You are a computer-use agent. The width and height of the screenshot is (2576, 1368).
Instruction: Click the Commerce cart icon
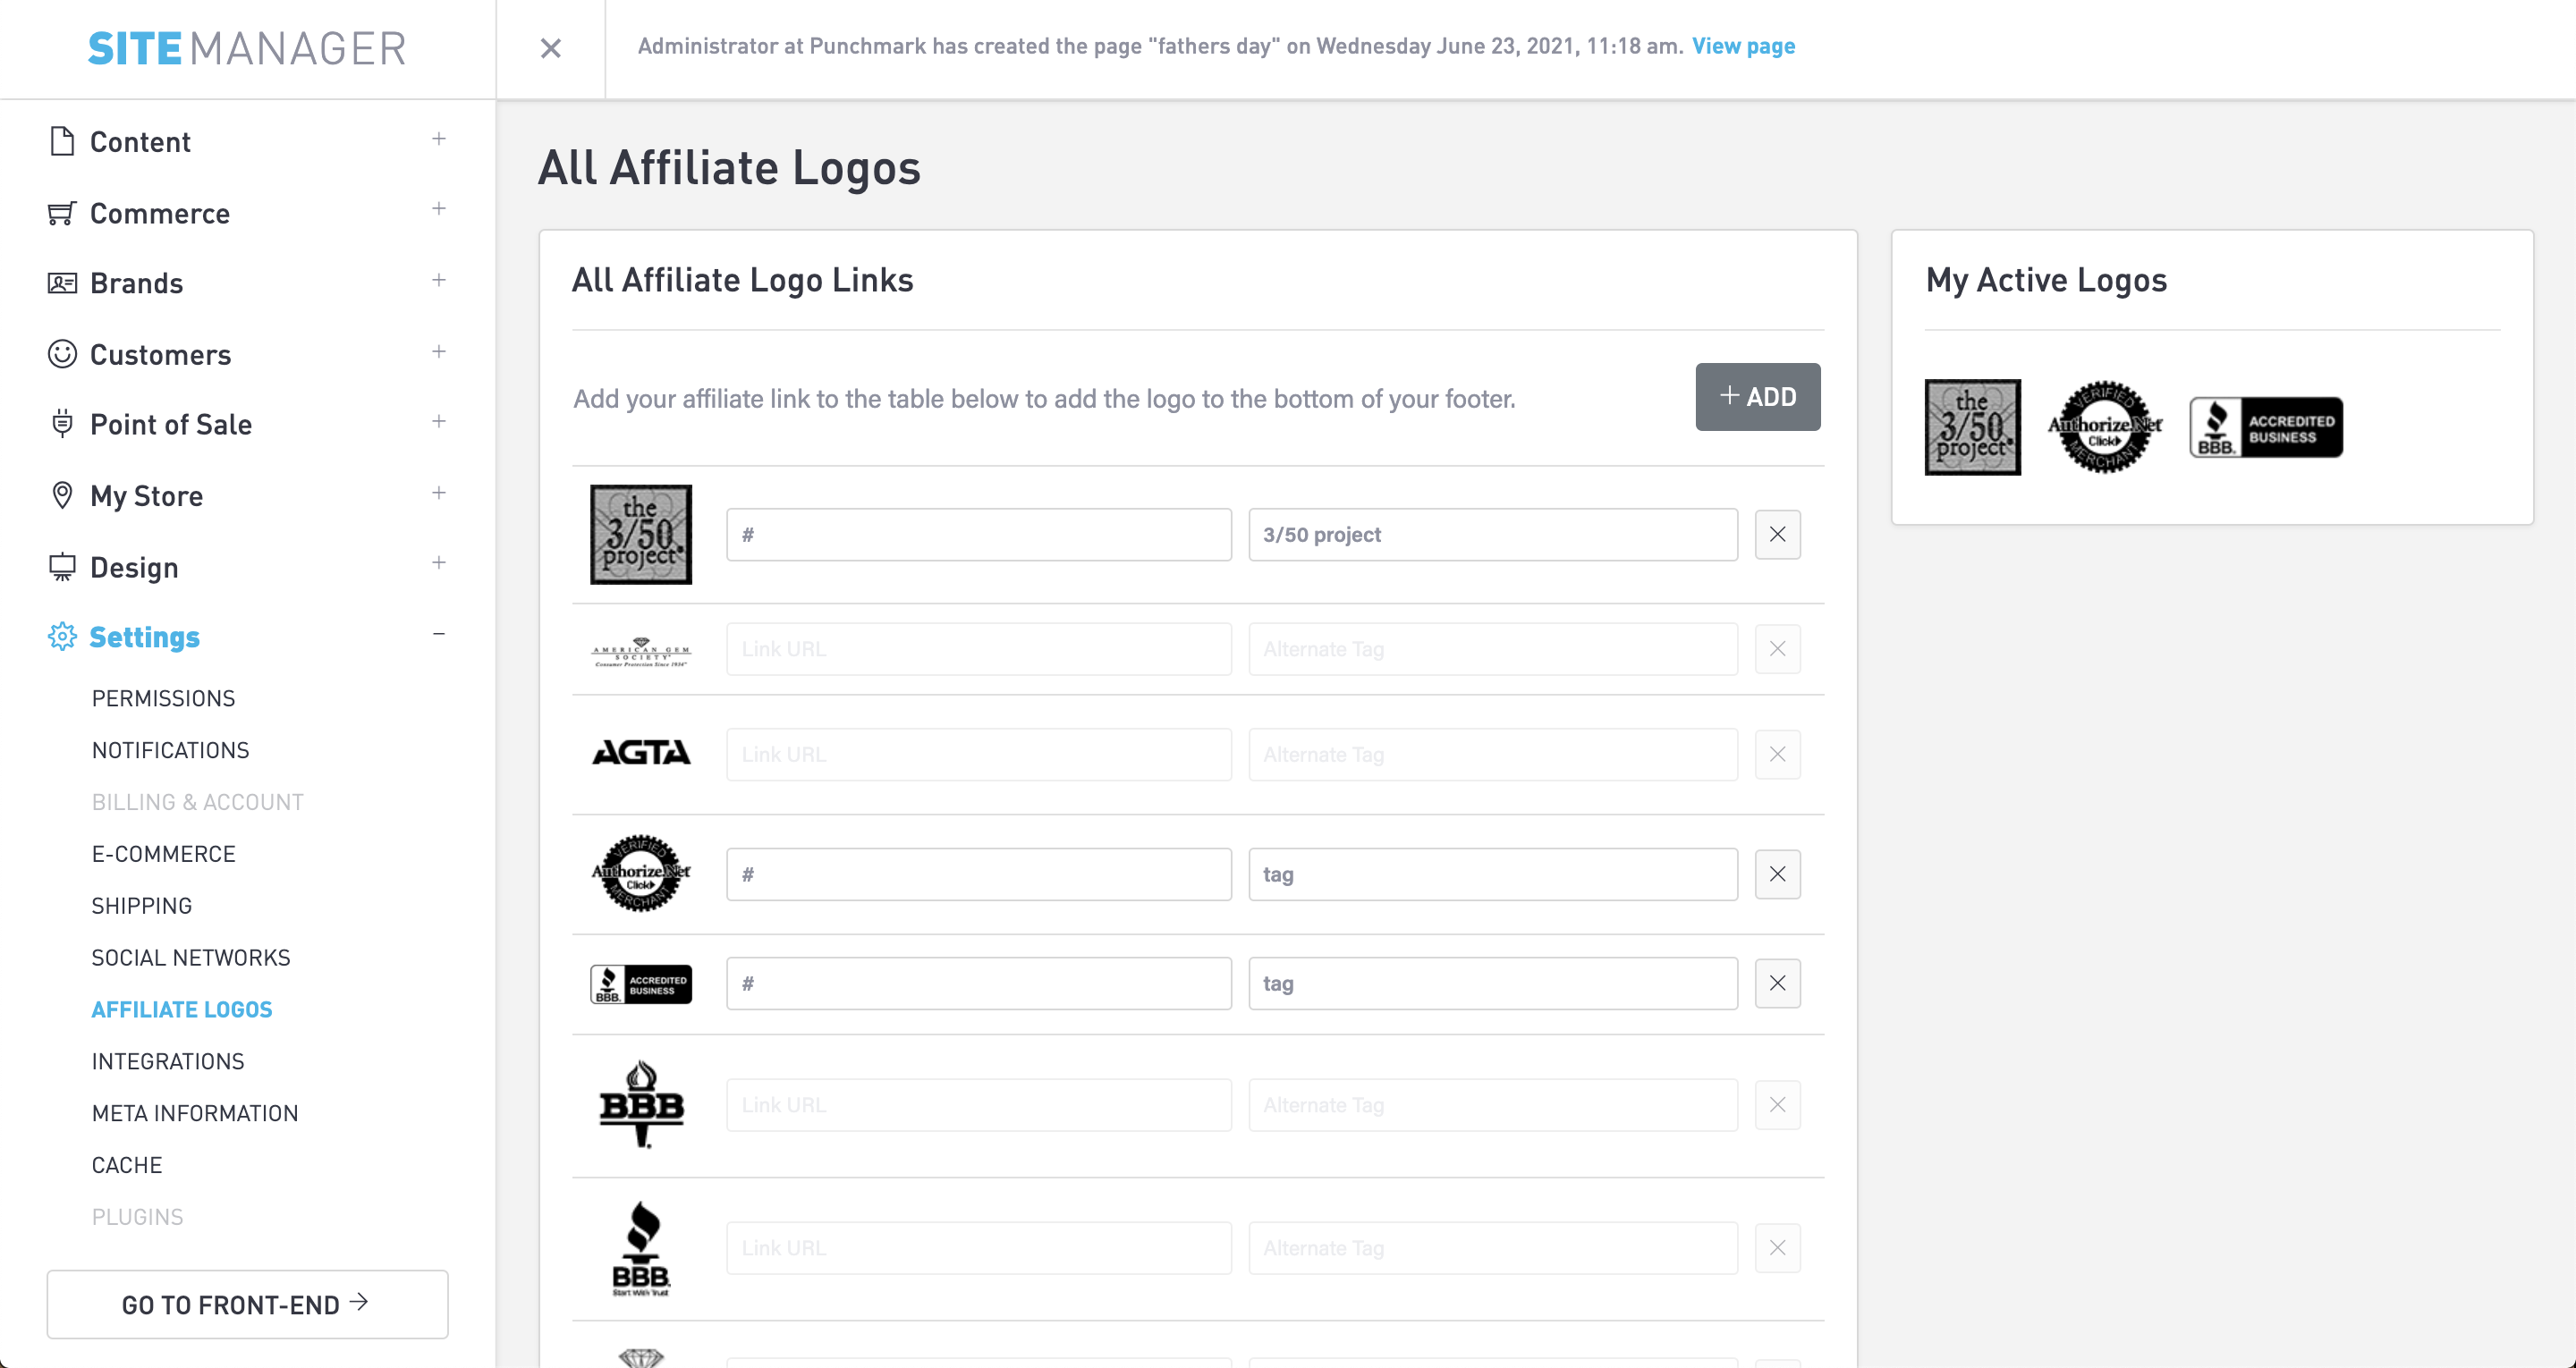pos(62,213)
